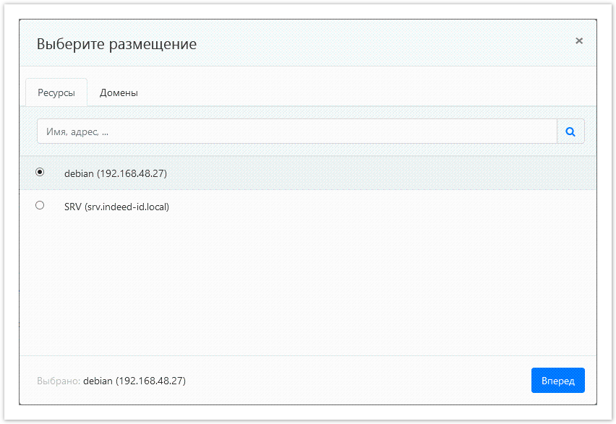Click the Выберите размещение dialog title
Screen dimensions: 616x424
116,44
